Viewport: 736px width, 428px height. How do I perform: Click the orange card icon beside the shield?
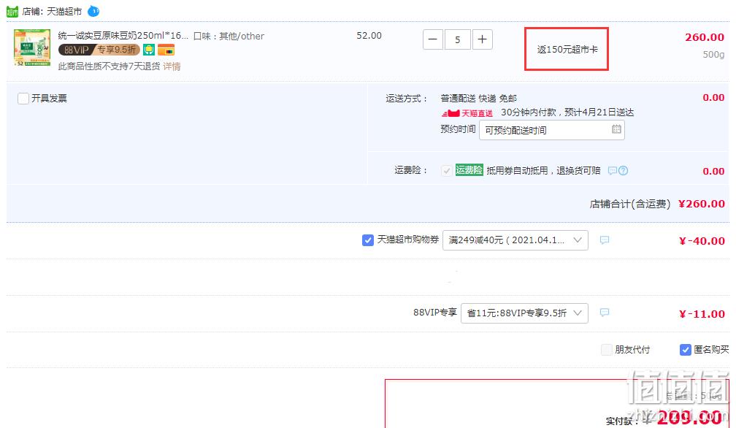(166, 50)
